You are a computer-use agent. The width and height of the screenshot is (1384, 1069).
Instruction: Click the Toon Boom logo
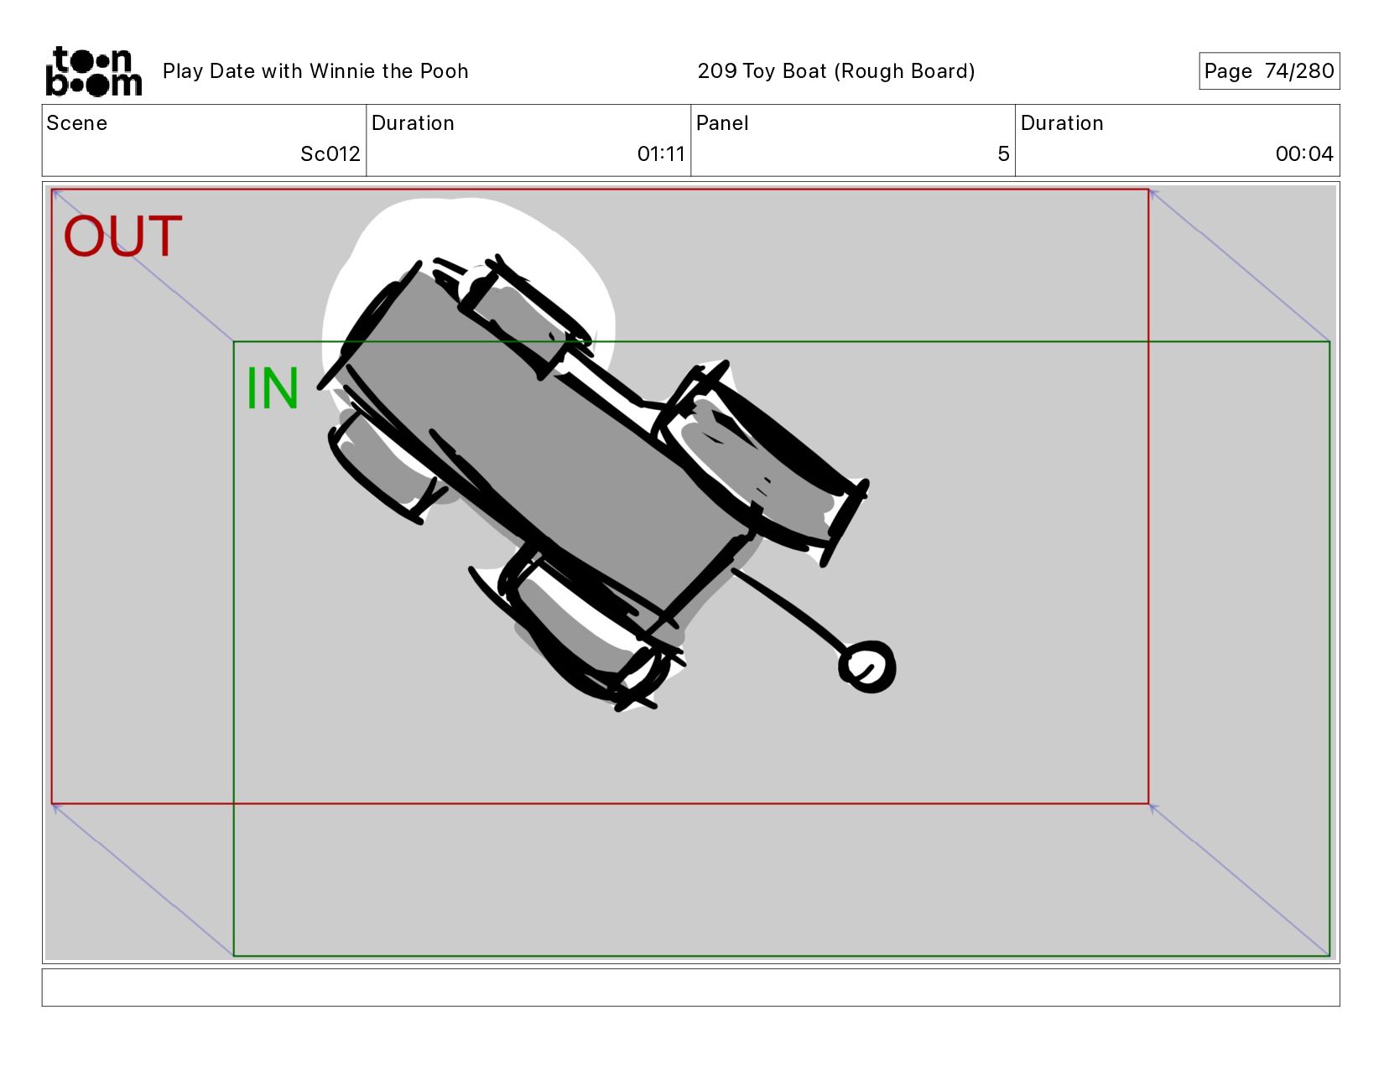click(93, 71)
